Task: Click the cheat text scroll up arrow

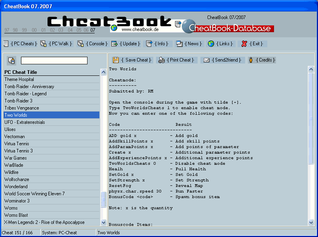Action: (x=311, y=69)
